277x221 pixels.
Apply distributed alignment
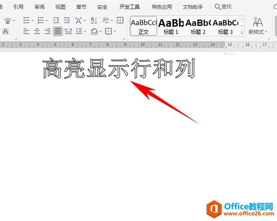68,32
